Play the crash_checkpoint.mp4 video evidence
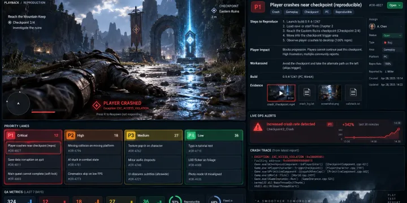This screenshot has height=203, width=407. tap(281, 93)
